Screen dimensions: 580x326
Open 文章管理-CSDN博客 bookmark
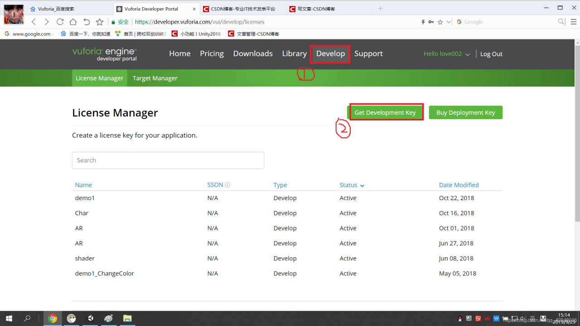tap(254, 34)
